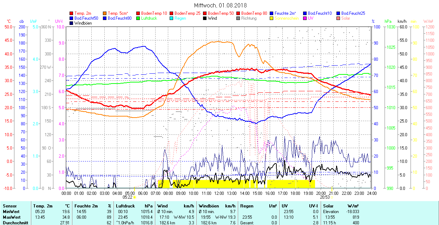439x225 pixels.
Task: Click the green Luftdruck legend swatch
Action: click(x=138, y=18)
